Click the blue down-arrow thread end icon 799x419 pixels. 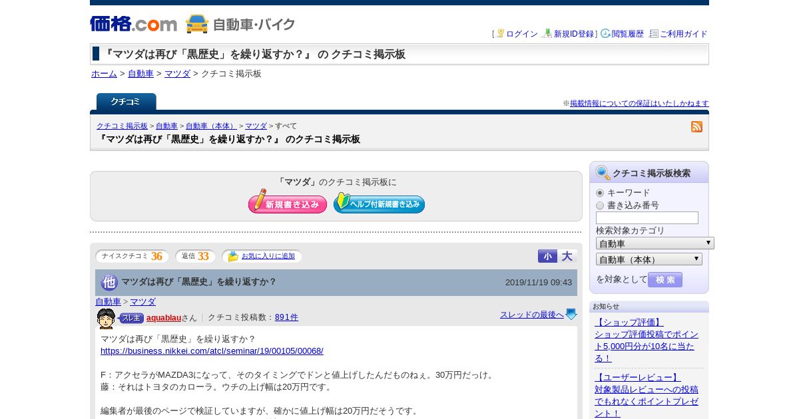(x=571, y=315)
